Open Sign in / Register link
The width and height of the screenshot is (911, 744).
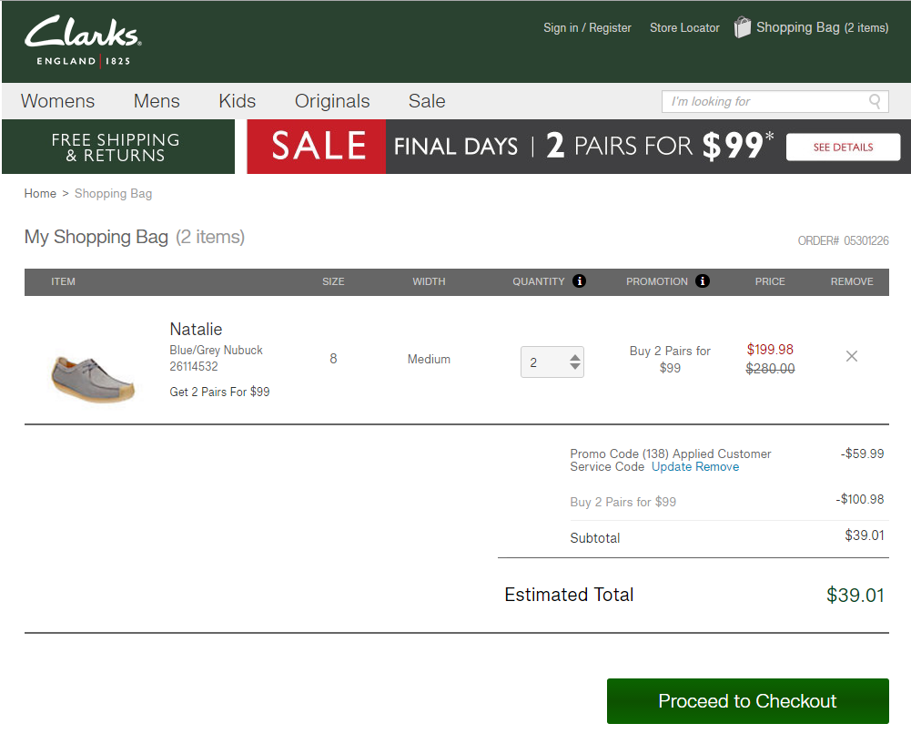(587, 28)
